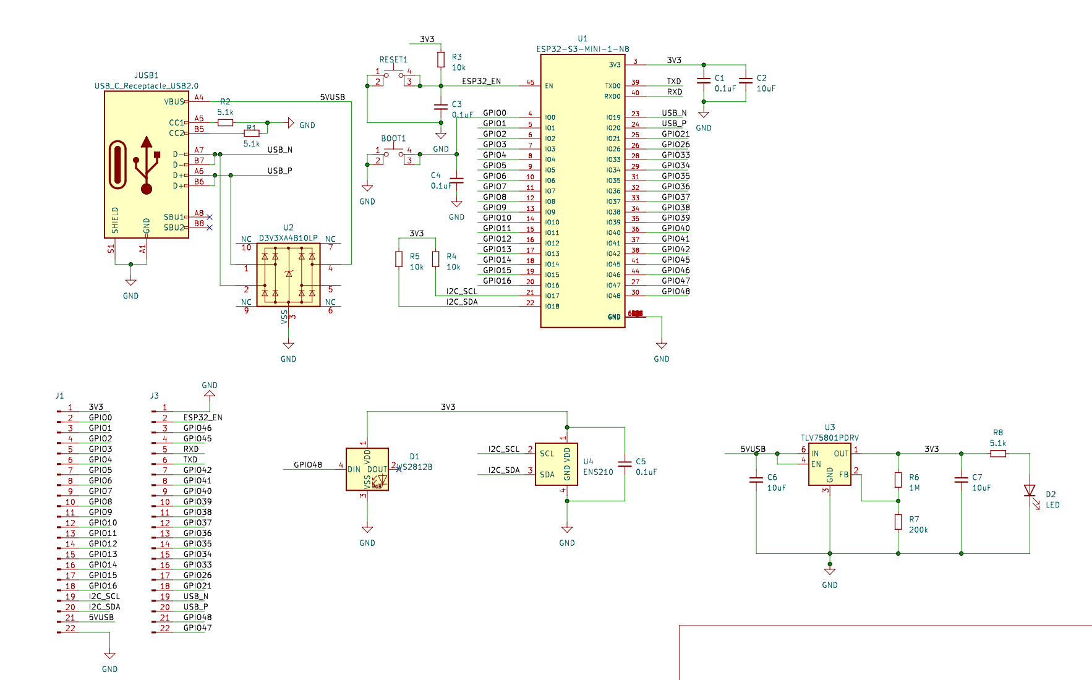Click the RESET1 push button switch symbol

(393, 77)
